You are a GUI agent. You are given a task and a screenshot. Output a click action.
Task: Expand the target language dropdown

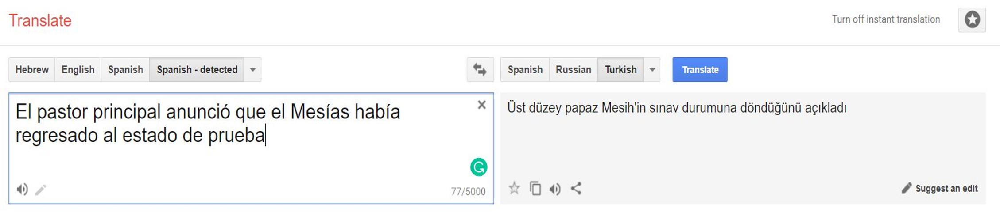click(x=652, y=70)
